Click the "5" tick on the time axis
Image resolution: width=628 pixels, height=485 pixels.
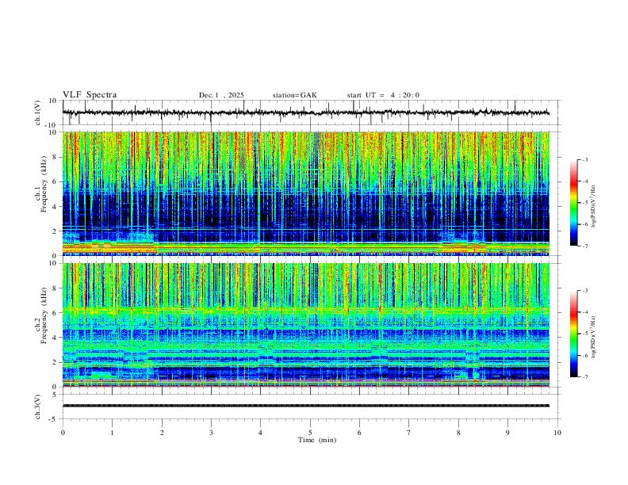point(310,433)
